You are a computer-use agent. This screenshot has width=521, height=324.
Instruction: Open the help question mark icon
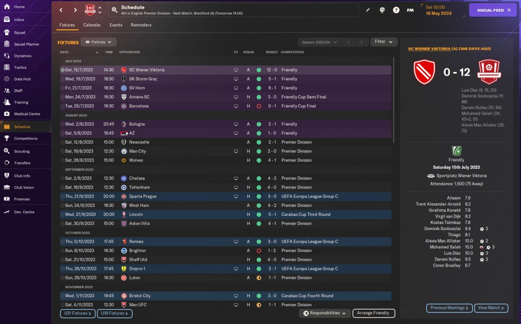click(396, 10)
